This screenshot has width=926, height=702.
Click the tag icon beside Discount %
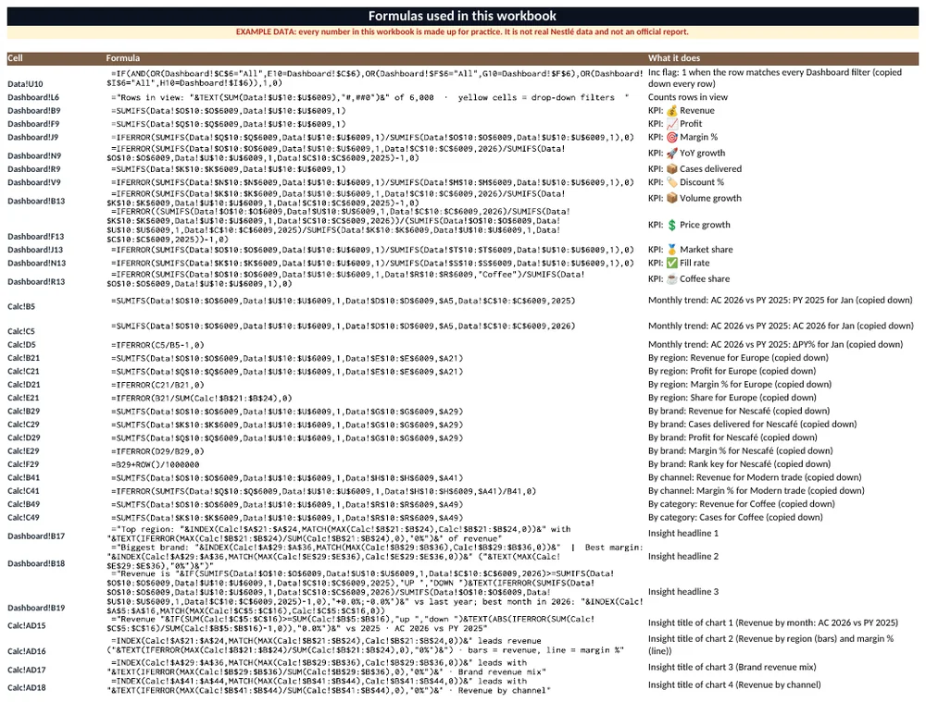pos(671,182)
